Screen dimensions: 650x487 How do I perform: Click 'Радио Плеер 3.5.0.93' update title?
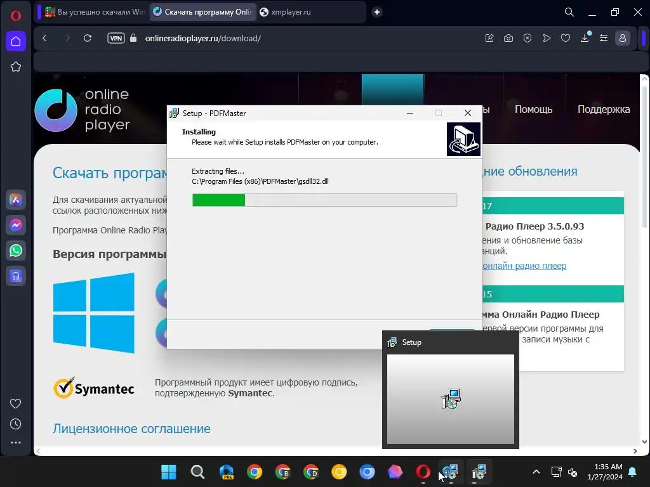(534, 226)
